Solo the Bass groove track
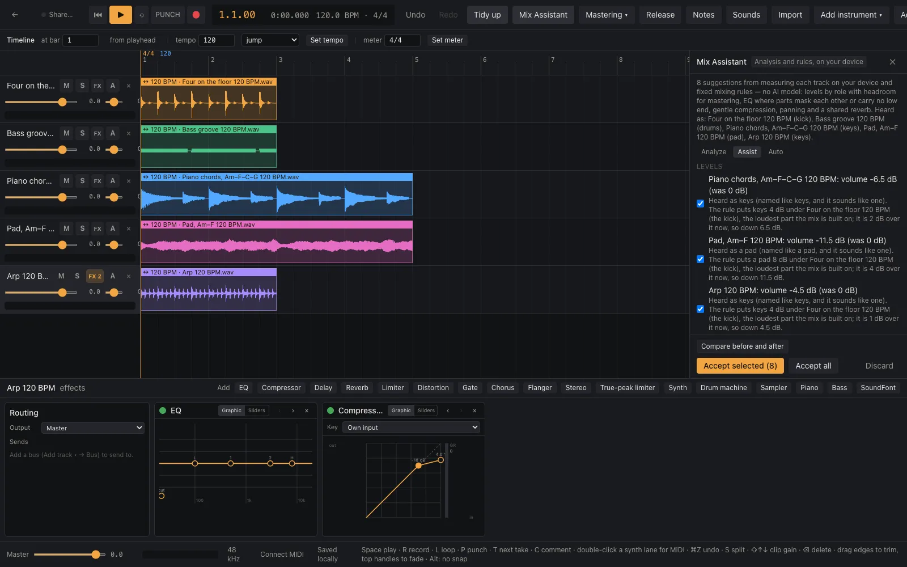The width and height of the screenshot is (907, 567). pyautogui.click(x=82, y=133)
